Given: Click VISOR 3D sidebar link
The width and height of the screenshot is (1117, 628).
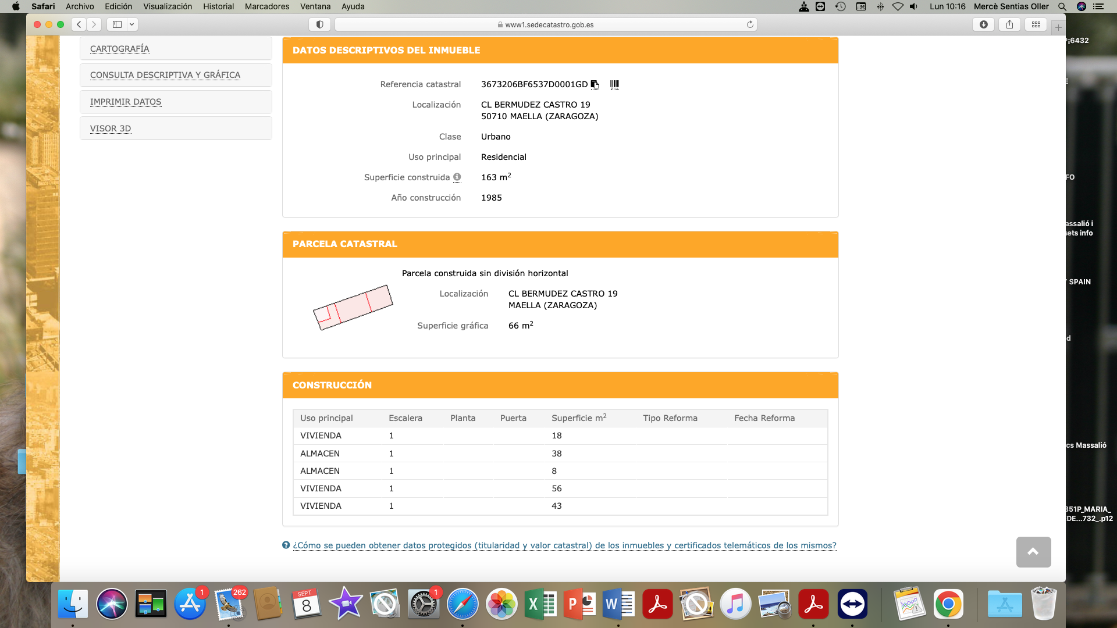Looking at the screenshot, I should pos(111,129).
